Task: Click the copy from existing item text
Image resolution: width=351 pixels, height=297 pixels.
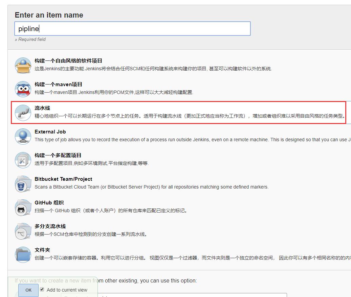Action: click(106, 281)
